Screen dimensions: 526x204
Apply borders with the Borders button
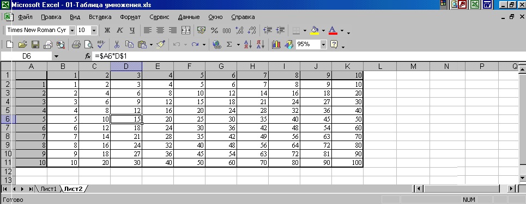[296, 30]
